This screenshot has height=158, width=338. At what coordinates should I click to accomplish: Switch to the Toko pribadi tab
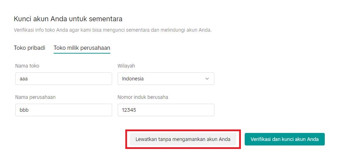point(30,48)
